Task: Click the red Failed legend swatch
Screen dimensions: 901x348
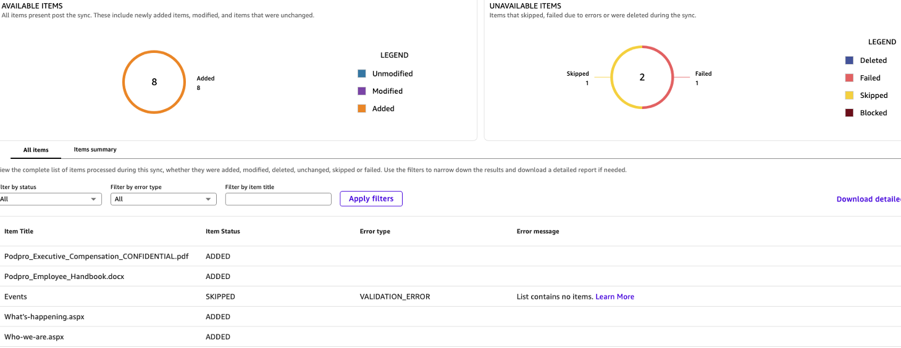Action: pyautogui.click(x=849, y=78)
